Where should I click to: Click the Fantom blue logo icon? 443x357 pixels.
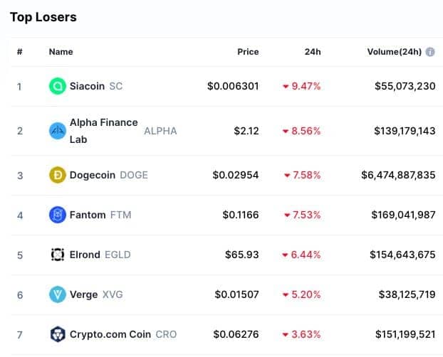click(x=58, y=215)
